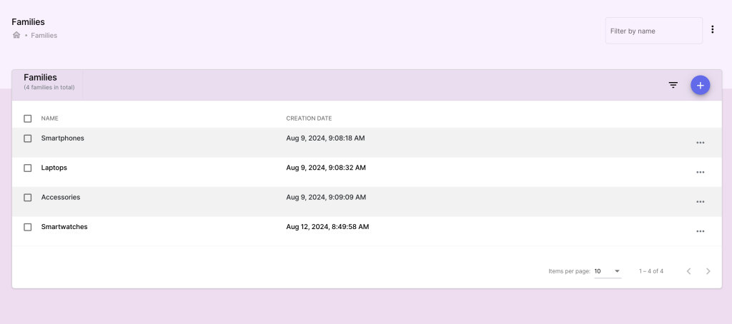Select the Laptops row checkbox
Screen dimensions: 732x324
pos(28,168)
